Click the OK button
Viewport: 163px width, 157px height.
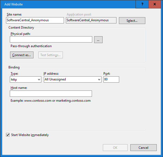115,147
